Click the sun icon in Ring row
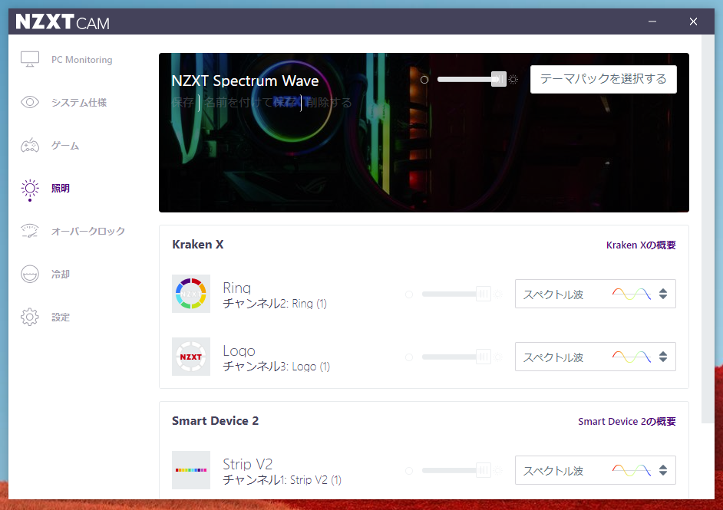The width and height of the screenshot is (723, 510). coord(498,294)
